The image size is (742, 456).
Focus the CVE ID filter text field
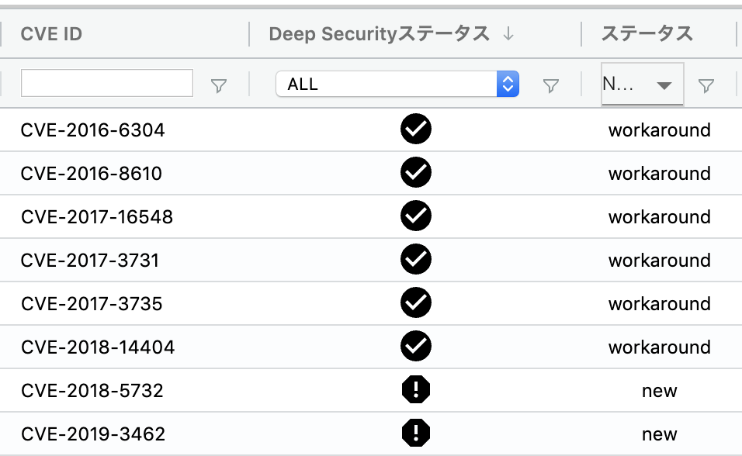[x=107, y=83]
